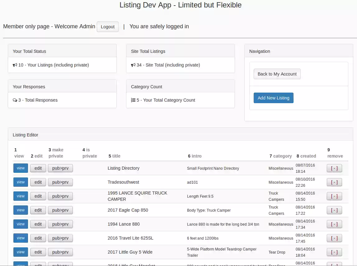Click the megaphone icon in Your Total Status
The image size is (357, 266).
[x=15, y=65]
